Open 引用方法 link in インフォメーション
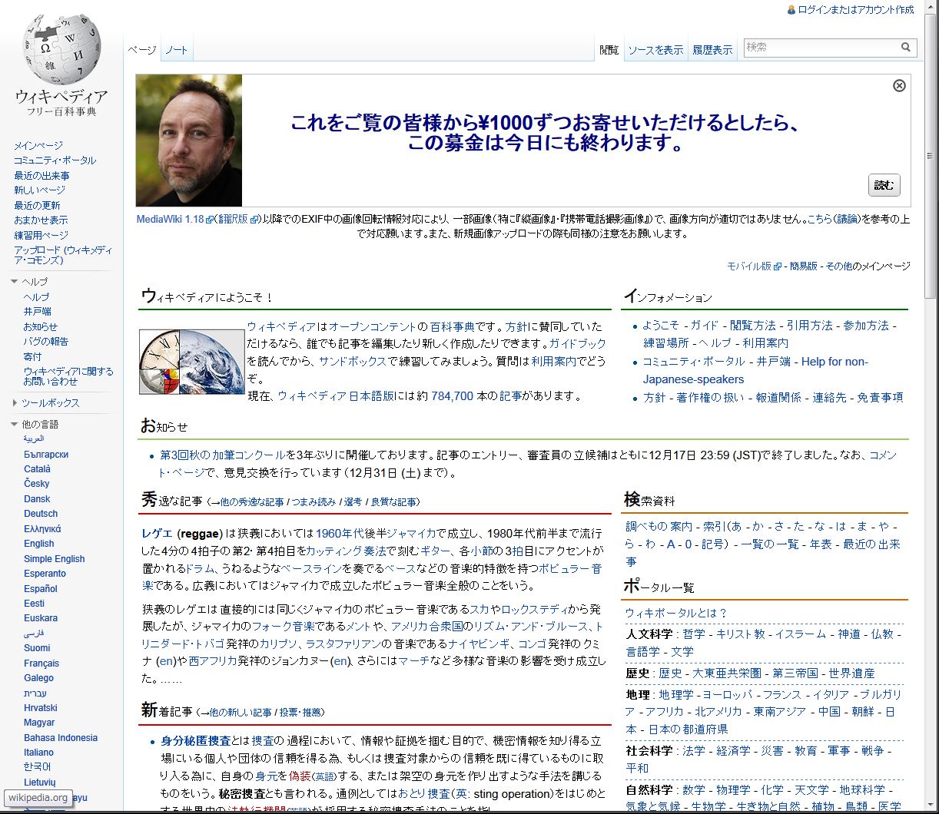 coord(809,325)
